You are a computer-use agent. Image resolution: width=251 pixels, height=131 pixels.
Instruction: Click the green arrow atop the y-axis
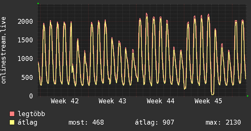click(38, 3)
